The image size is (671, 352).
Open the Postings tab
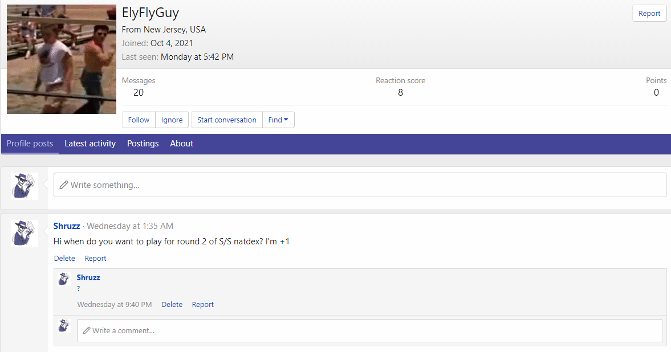pos(143,144)
